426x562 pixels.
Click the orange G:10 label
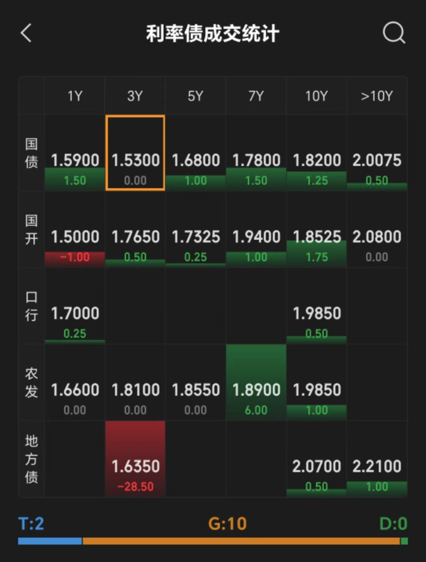[227, 523]
